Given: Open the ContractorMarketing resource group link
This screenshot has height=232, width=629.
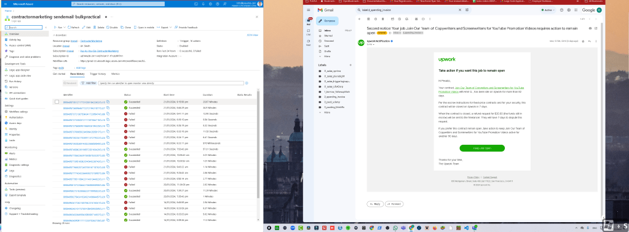Looking at the screenshot, I should coord(92,41).
